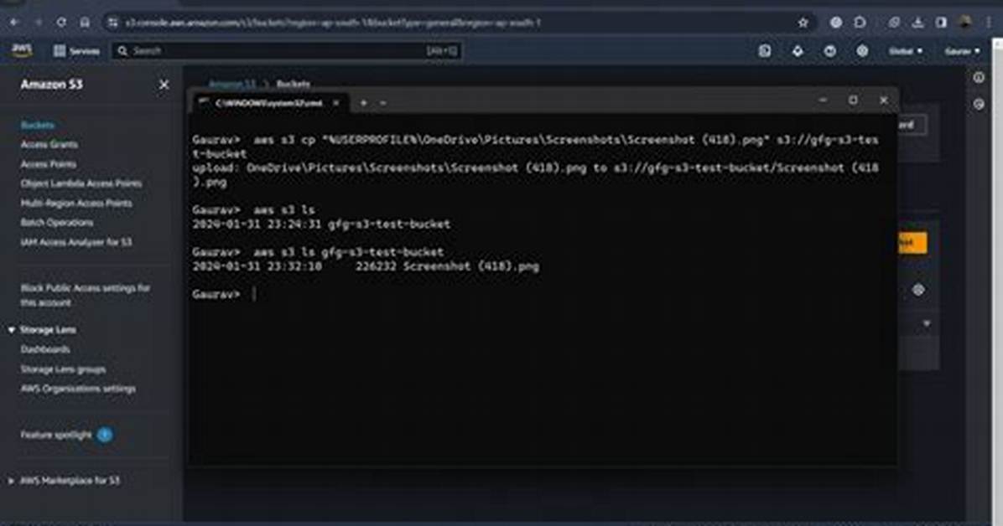Click the '2024-01-31 23:24:31 gfg-s3-test-bucket' output line
Screen dimensions: 1003x526
321,224
